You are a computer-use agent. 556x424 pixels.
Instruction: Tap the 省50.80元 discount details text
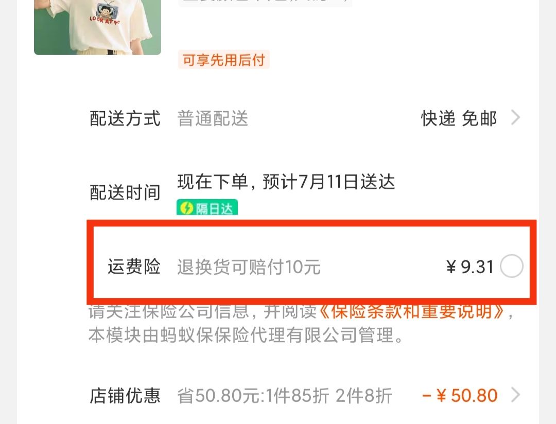(284, 396)
